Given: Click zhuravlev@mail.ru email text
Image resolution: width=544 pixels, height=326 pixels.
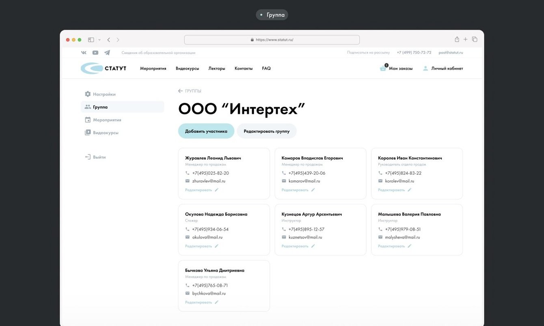Looking at the screenshot, I should (209, 181).
